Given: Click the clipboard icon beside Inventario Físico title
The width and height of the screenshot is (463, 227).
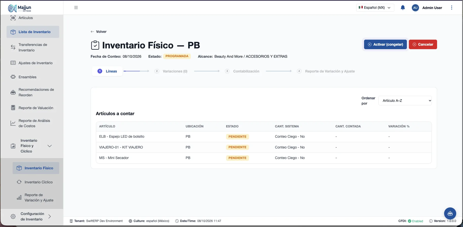Looking at the screenshot, I should [x=95, y=45].
